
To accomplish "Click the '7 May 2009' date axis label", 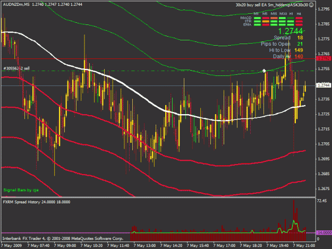I will (x=12, y=246).
